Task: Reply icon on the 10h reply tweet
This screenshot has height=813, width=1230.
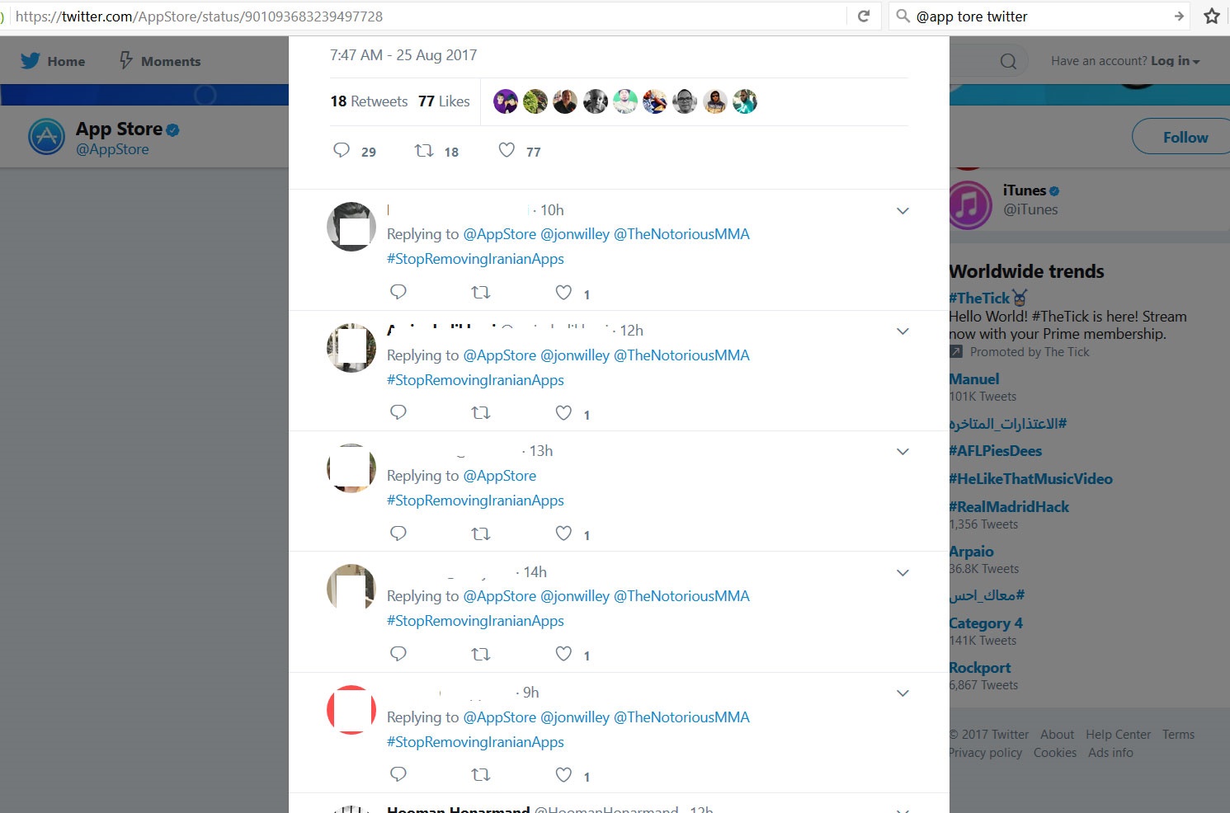Action: tap(398, 292)
